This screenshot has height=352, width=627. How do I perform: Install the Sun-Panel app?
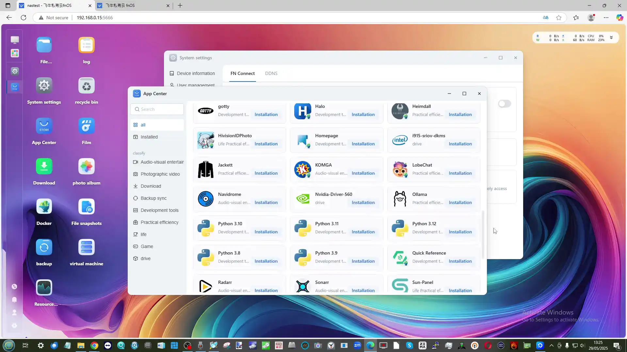460,290
